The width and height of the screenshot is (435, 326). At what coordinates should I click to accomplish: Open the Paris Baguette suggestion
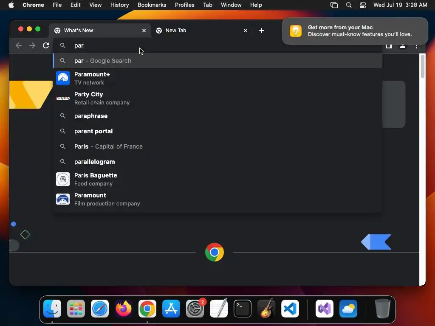217,179
